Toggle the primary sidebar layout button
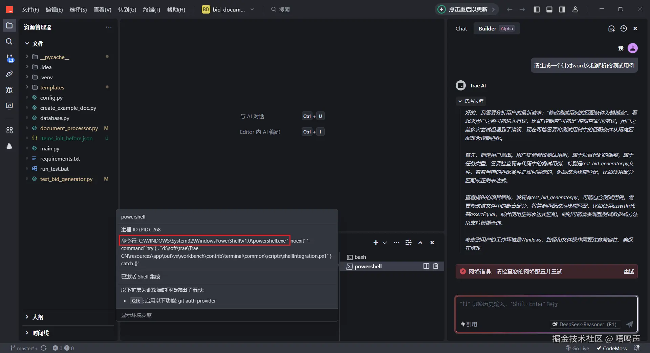The height and width of the screenshot is (353, 650). pos(537,9)
